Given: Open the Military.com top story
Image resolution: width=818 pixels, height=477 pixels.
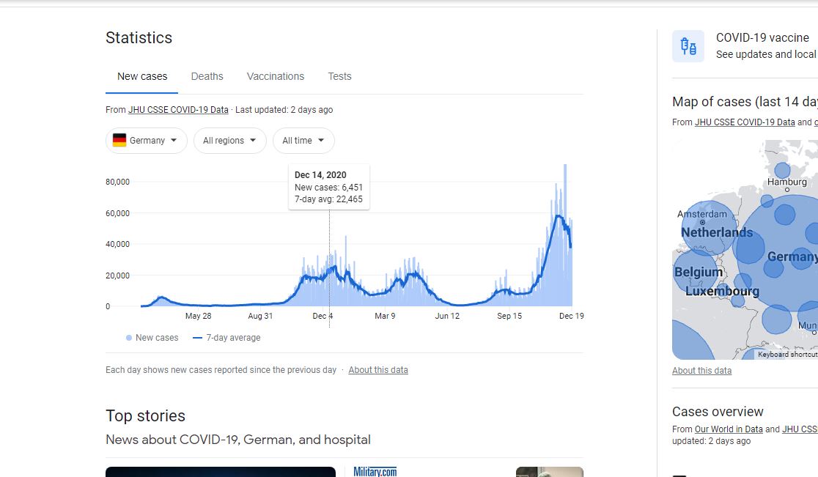Looking at the screenshot, I should 375,472.
